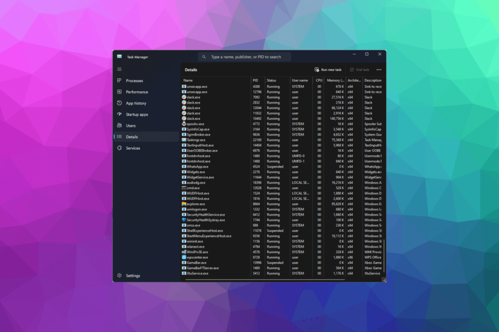The image size is (499, 332).
Task: Select the WidgetService.exe row
Action: tap(282, 177)
